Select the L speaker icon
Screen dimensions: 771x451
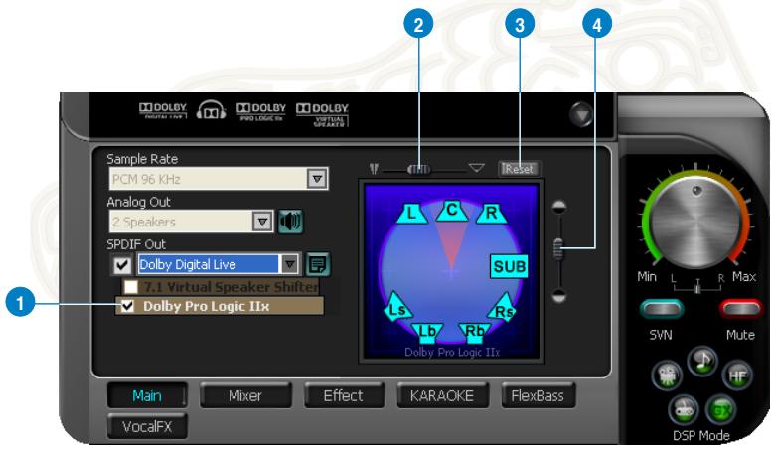click(x=411, y=213)
